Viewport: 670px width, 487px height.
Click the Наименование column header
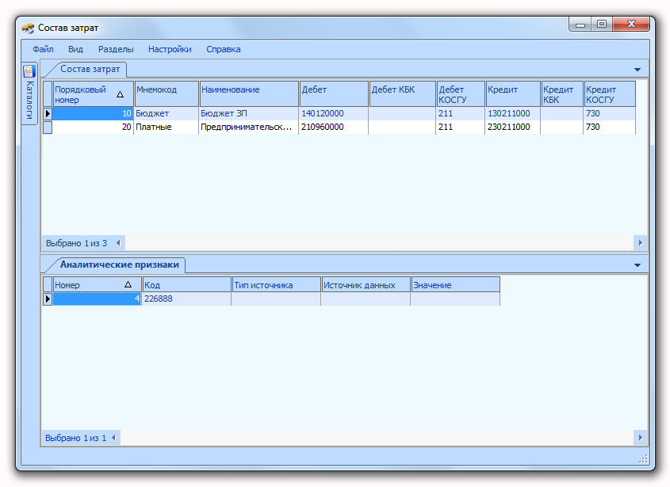[x=249, y=94]
